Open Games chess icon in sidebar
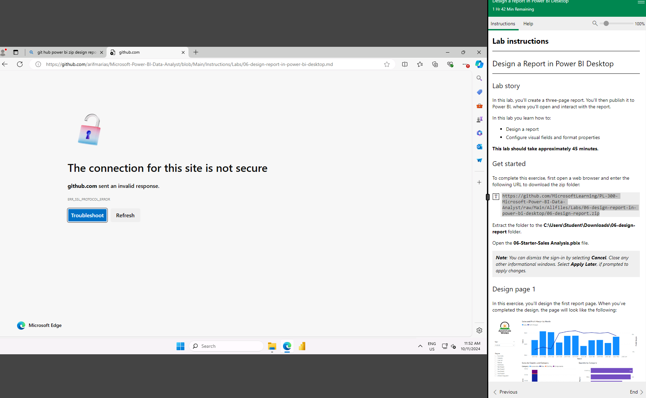646x398 pixels. (479, 119)
